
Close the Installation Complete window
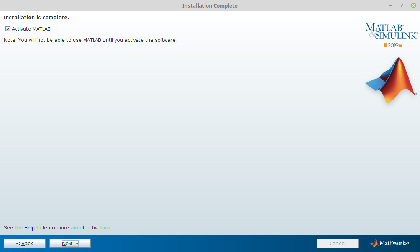(413, 6)
